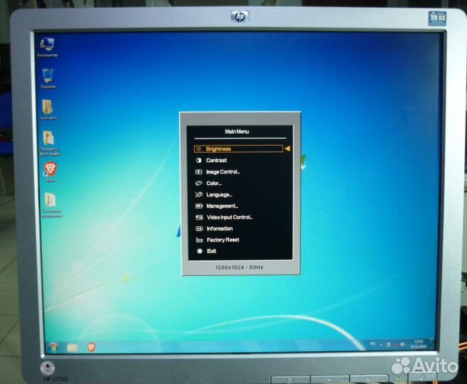Click the icon beside Video Input Control

coord(199,217)
